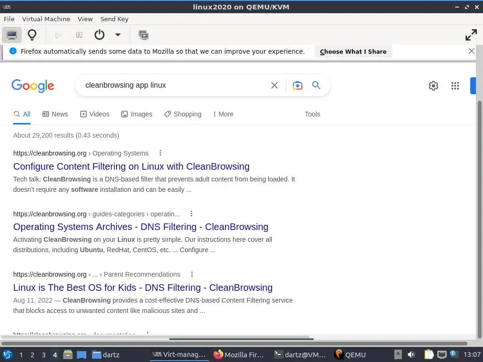483x362 pixels.
Task: Click the show desktop icon in taskbar
Action: [81, 354]
